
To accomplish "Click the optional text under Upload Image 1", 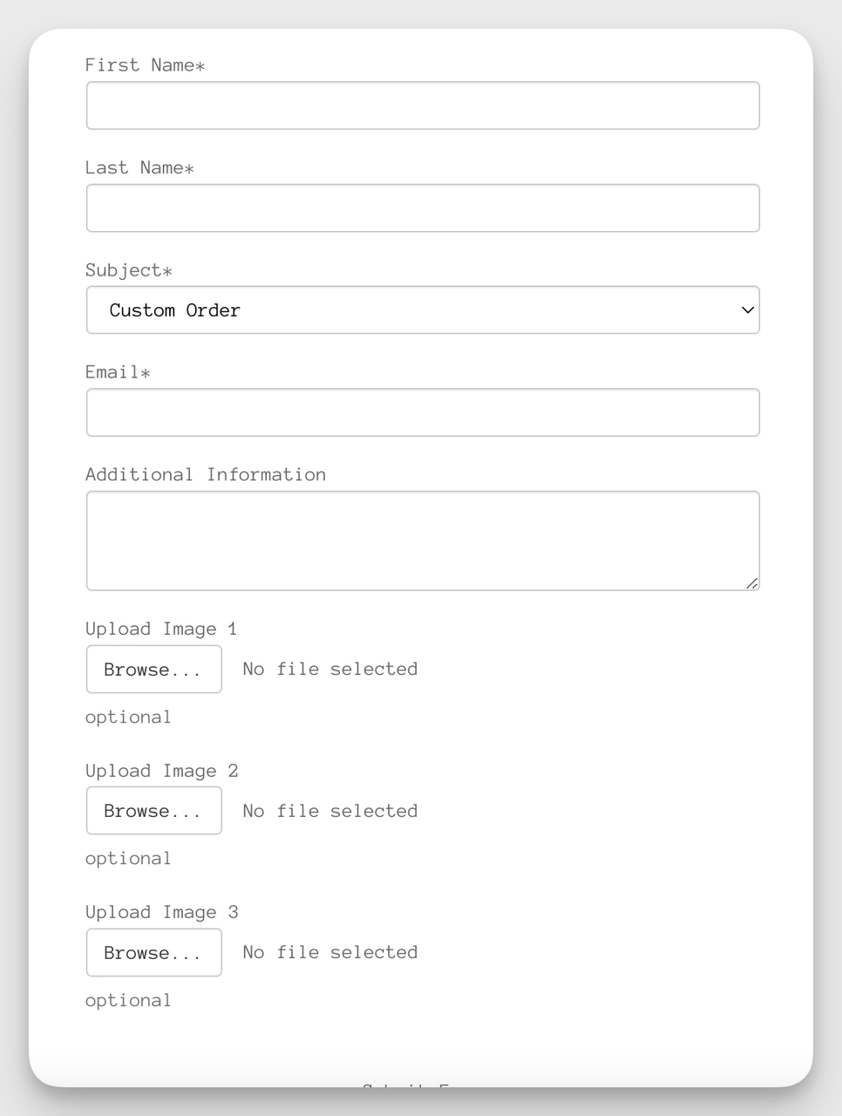I will pyautogui.click(x=127, y=717).
